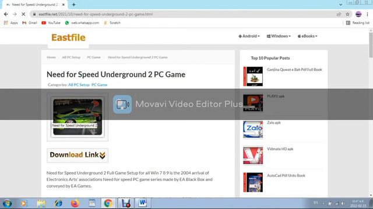Open the Scratch bookmark folder
This screenshot has width=373, height=209.
[112, 23]
